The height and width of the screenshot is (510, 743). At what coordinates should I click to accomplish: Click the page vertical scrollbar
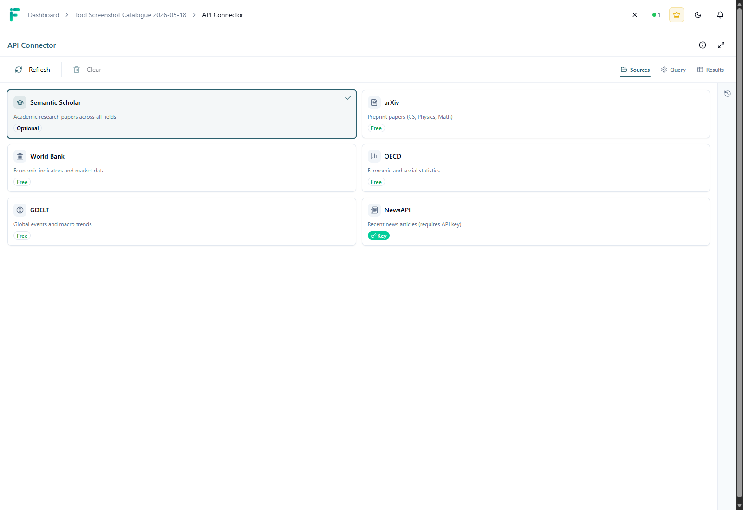(x=739, y=253)
